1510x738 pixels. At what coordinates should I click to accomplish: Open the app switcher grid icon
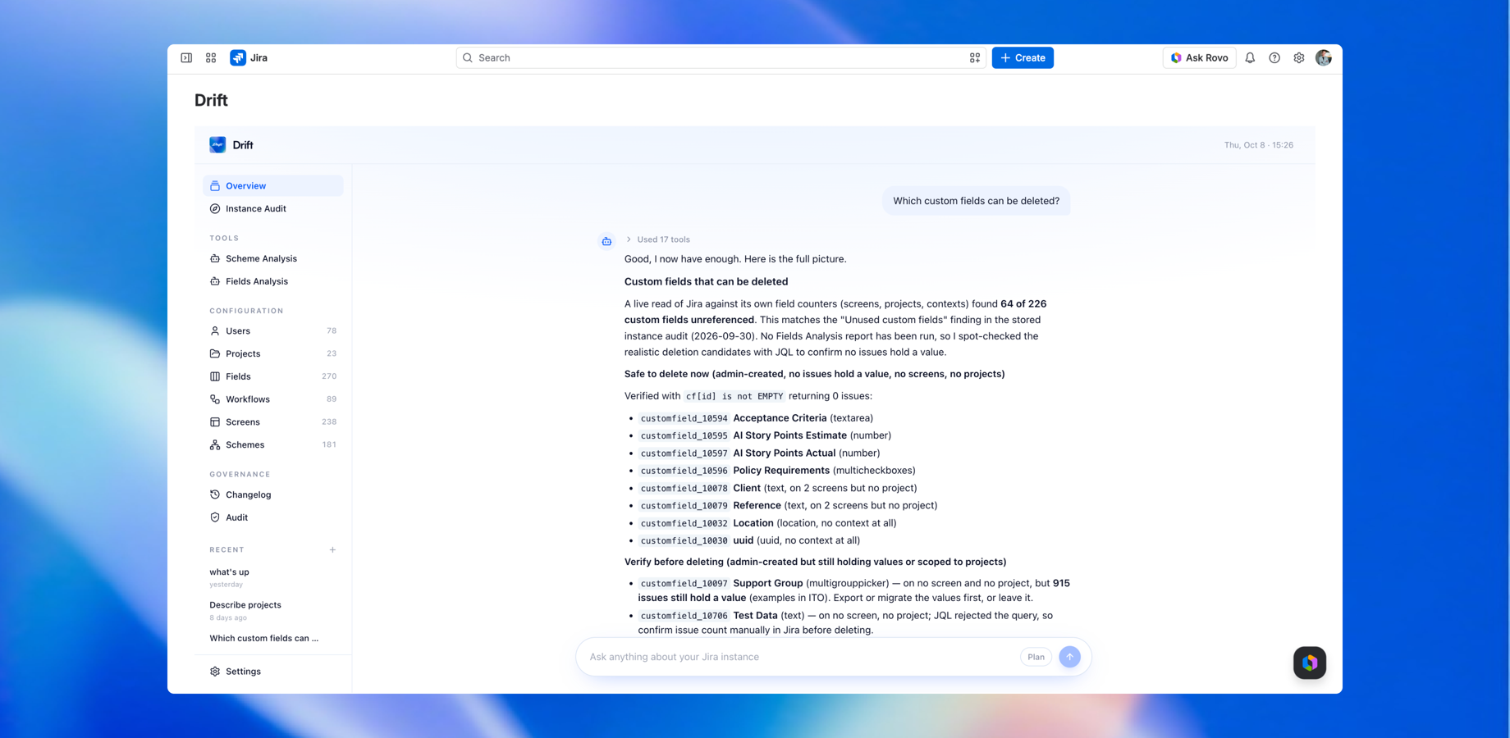[211, 58]
